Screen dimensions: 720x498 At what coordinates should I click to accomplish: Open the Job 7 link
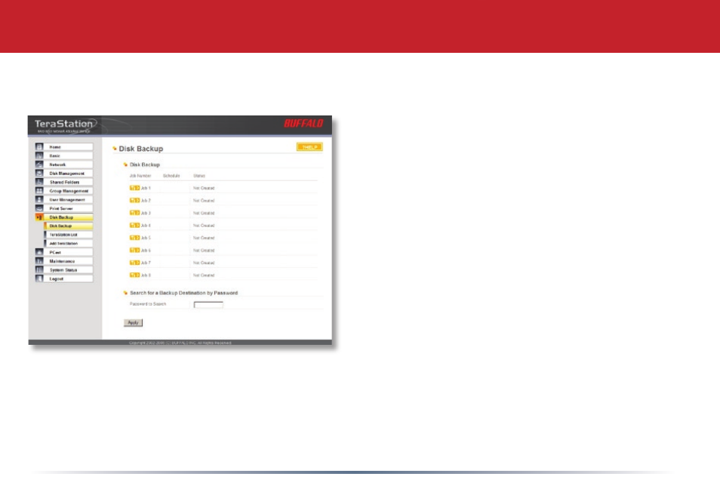pos(146,263)
